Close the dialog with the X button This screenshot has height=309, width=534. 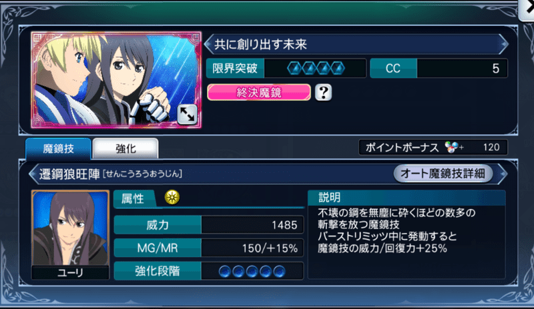527,9
